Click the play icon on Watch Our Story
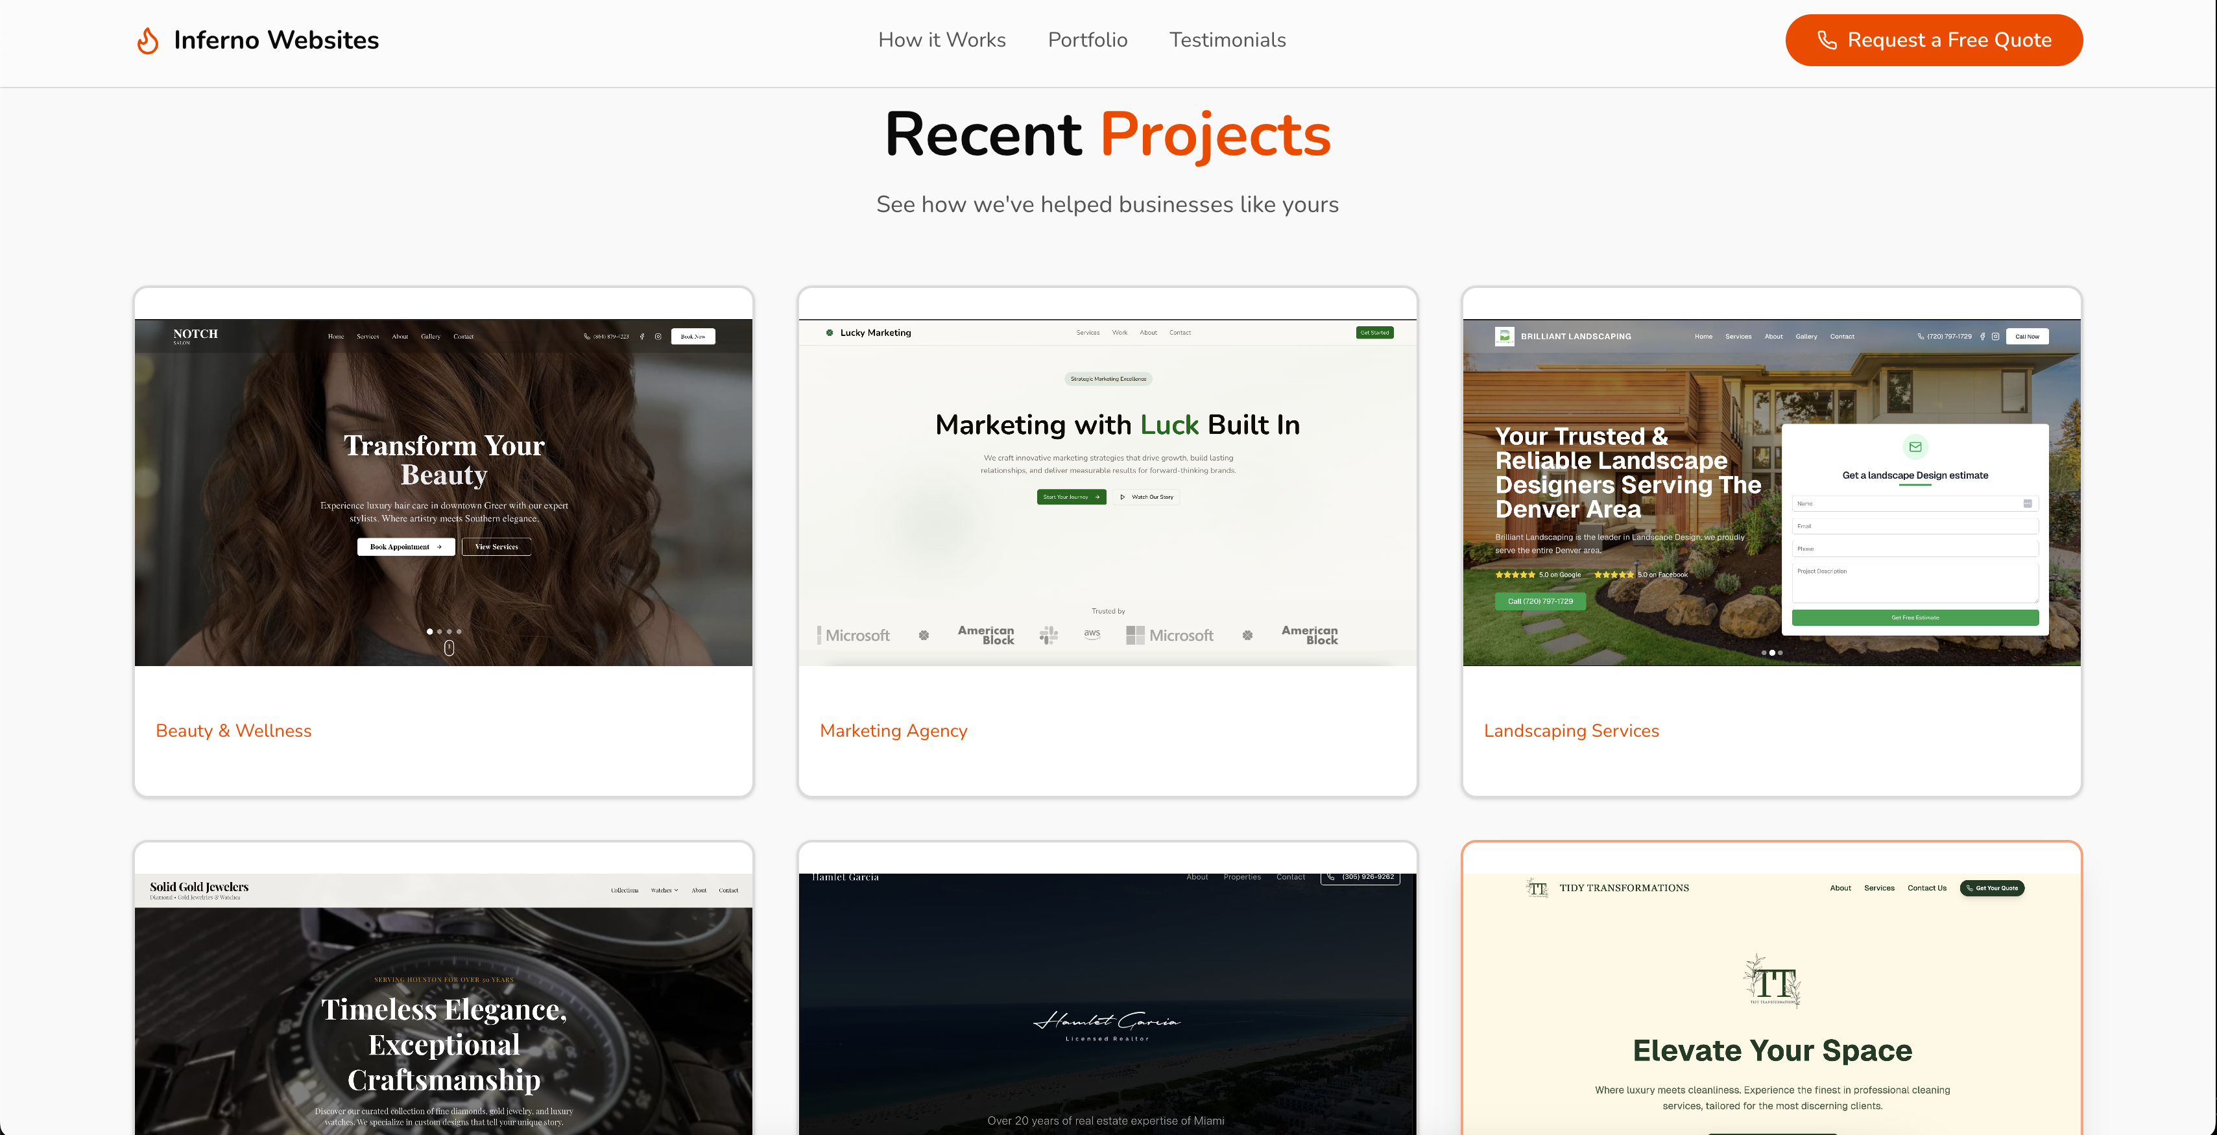 [x=1123, y=497]
